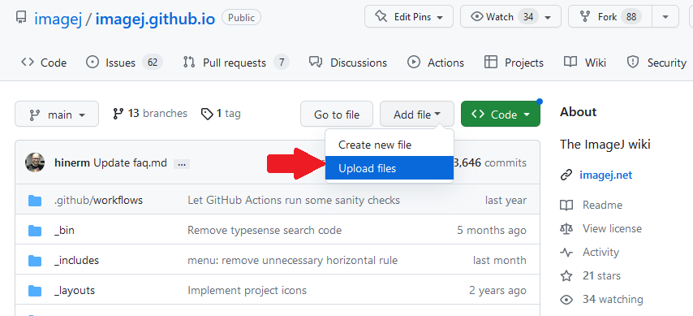Switch to the Wiki tab
The height and width of the screenshot is (316, 693).
pos(585,63)
